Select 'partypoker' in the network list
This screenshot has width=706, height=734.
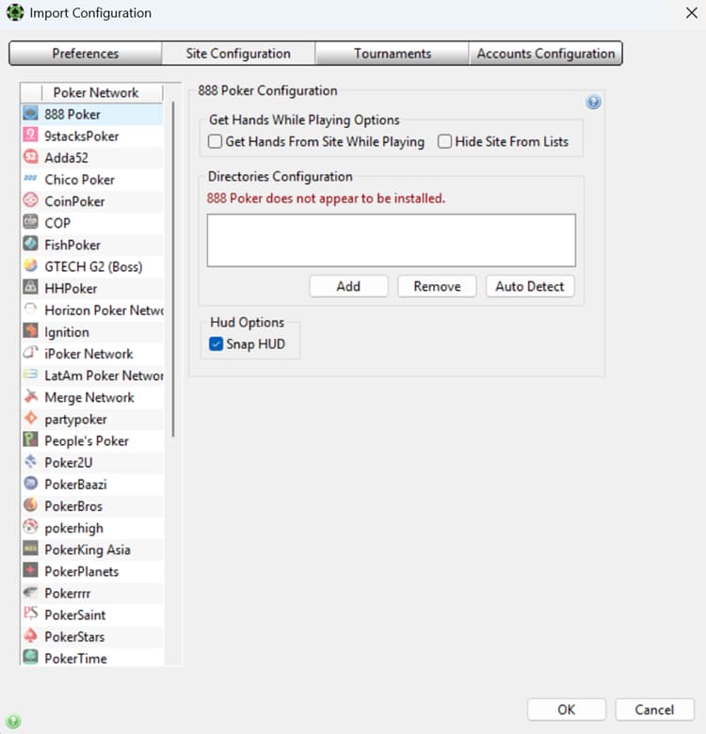point(92,419)
